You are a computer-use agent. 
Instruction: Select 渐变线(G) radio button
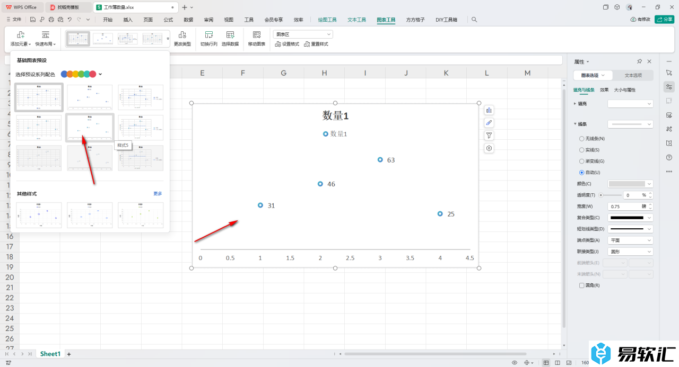(x=582, y=161)
